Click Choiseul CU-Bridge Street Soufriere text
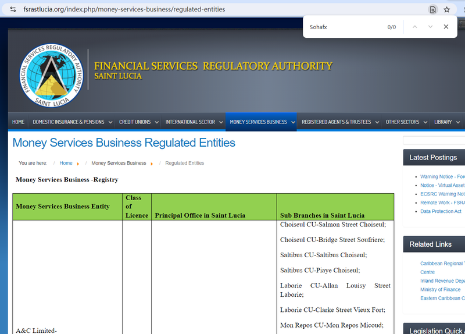The height and width of the screenshot is (334, 465). point(332,240)
